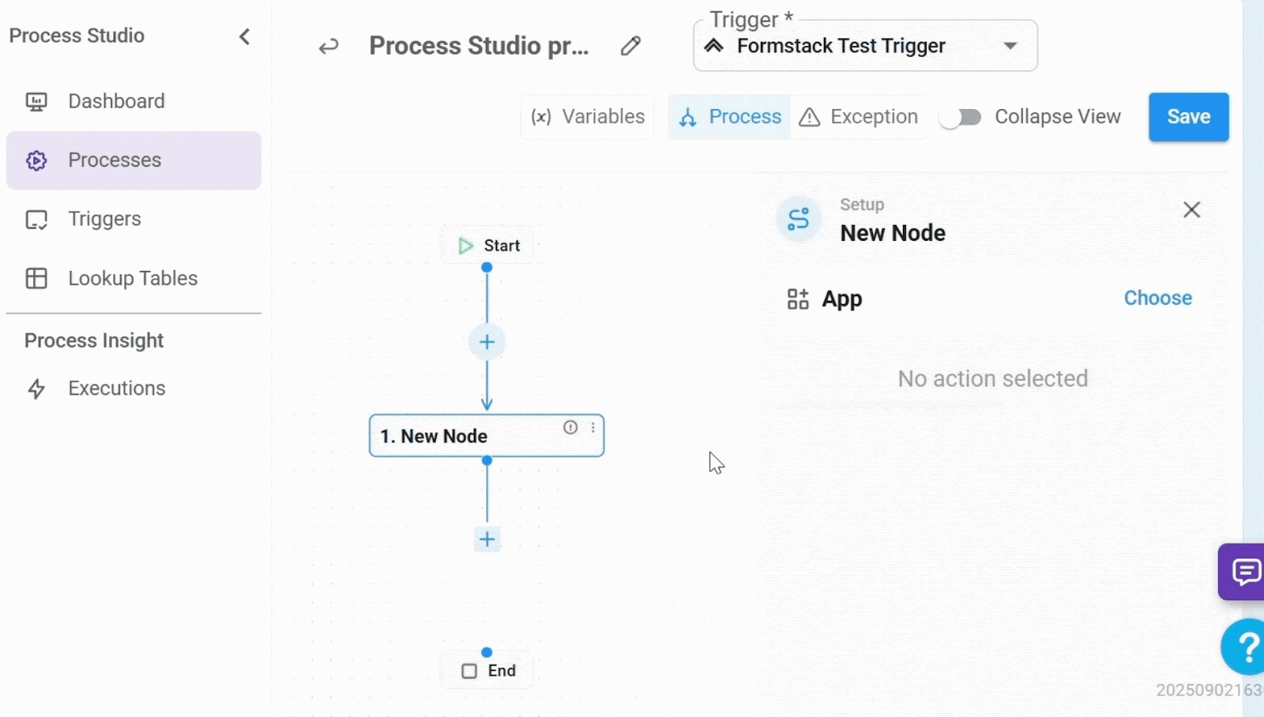The image size is (1264, 717).
Task: Toggle the Collapse View switch
Action: (961, 118)
